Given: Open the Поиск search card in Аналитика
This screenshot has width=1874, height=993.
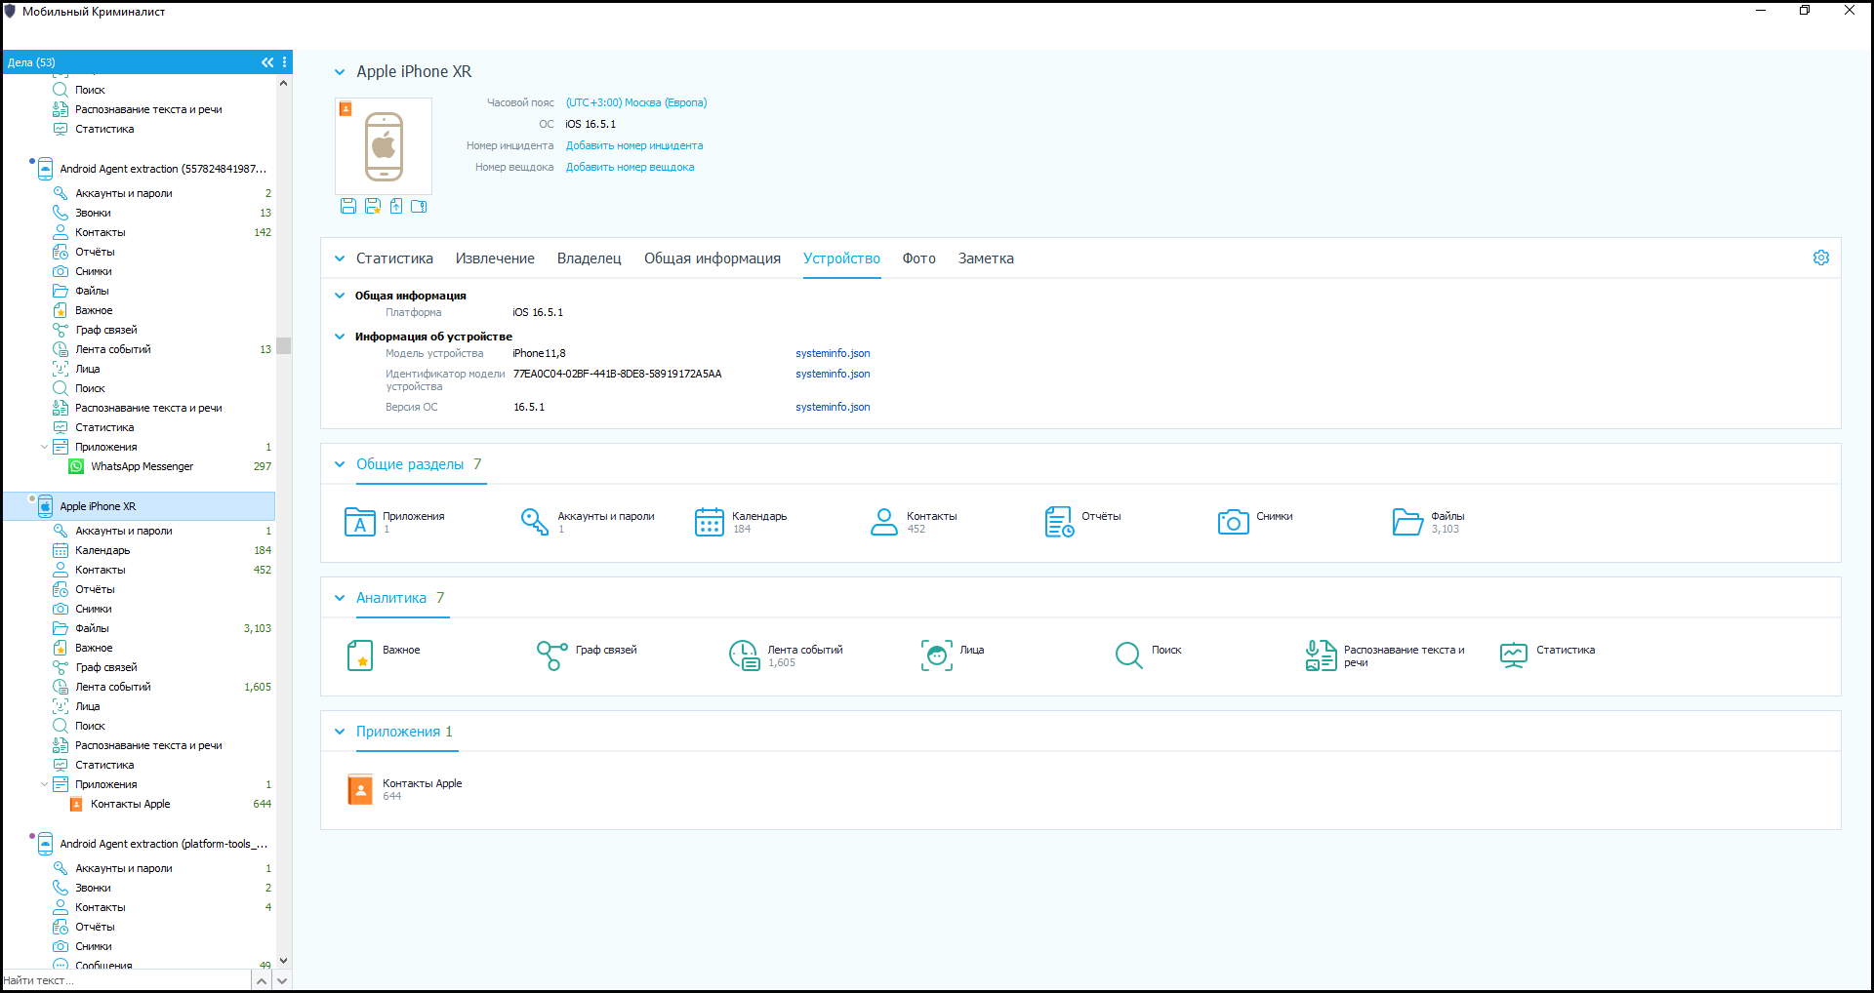Looking at the screenshot, I should tap(1148, 655).
